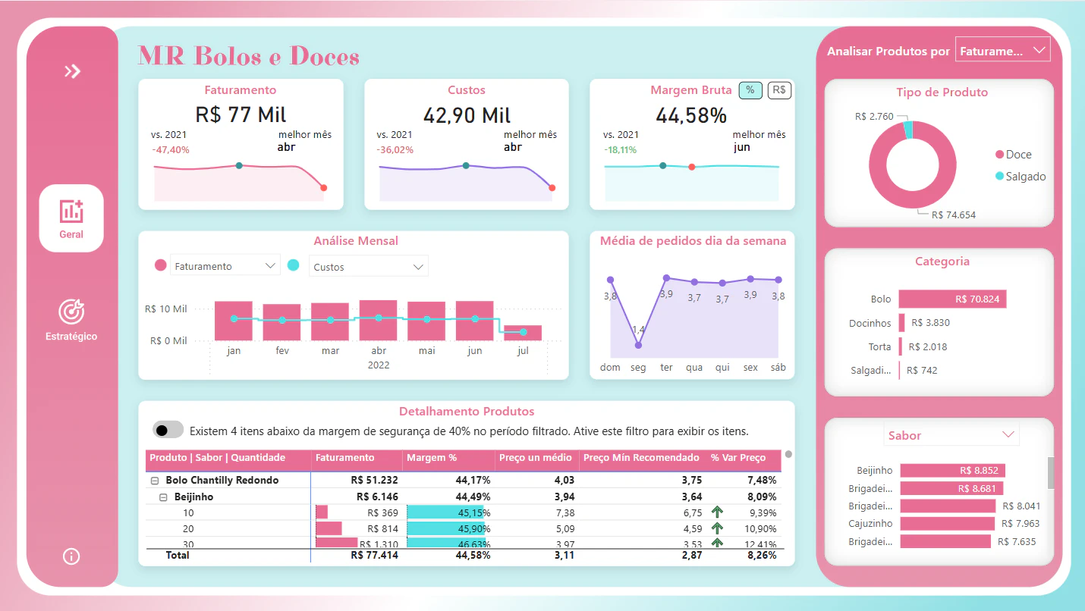This screenshot has height=611, width=1085.
Task: Click the Faturamento value R$ 77 Mil
Action: click(241, 114)
